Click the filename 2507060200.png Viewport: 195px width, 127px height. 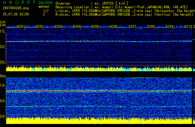(16, 8)
